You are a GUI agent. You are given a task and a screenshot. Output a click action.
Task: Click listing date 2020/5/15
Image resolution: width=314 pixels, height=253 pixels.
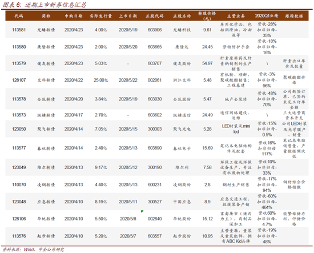click(x=128, y=129)
